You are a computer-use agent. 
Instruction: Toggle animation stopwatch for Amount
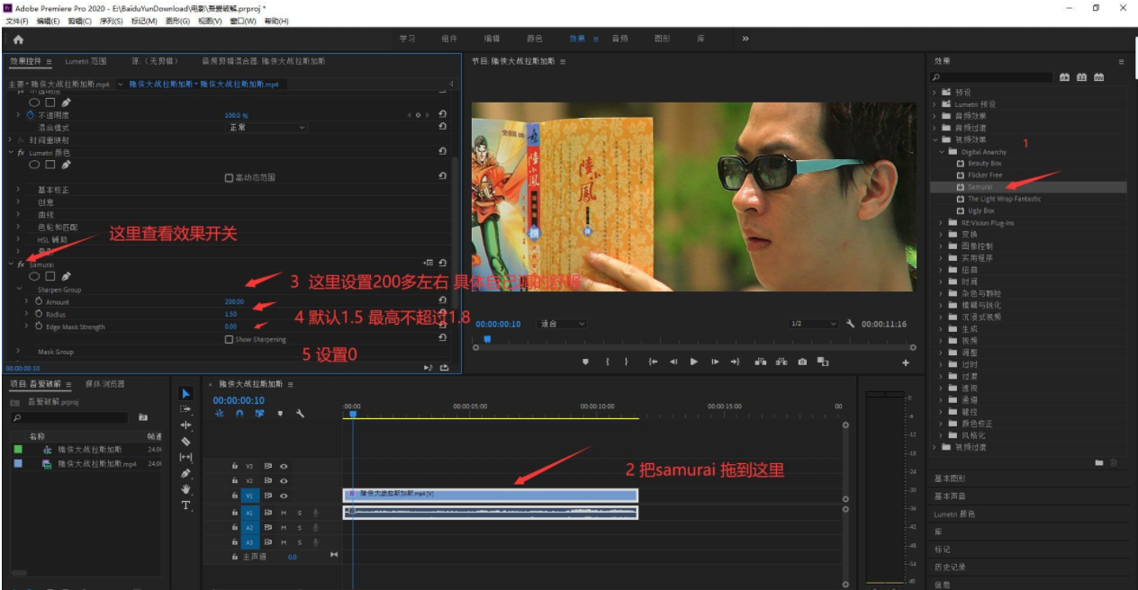38,302
